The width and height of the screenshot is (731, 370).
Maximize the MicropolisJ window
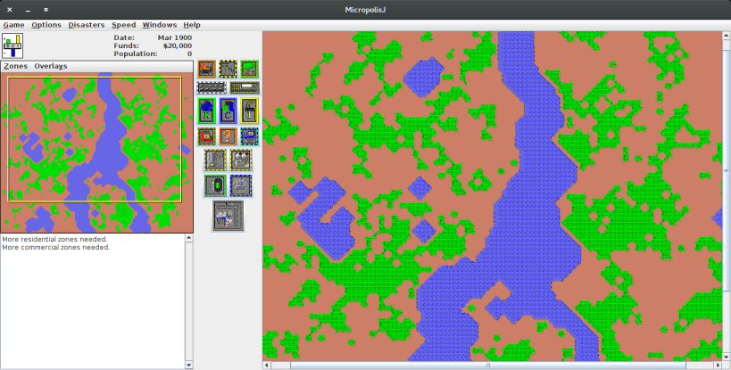(46, 10)
